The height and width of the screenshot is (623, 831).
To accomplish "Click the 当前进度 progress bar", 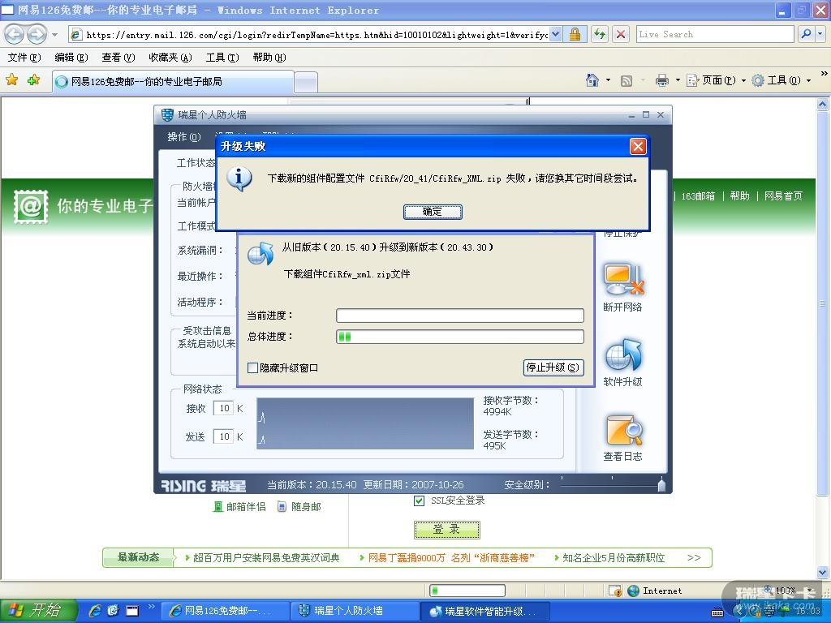I will 460,316.
